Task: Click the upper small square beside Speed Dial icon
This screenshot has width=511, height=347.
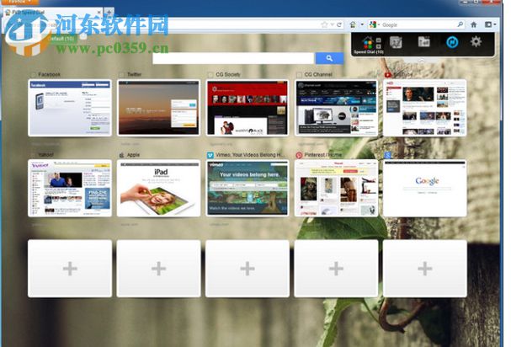Action: (378, 40)
